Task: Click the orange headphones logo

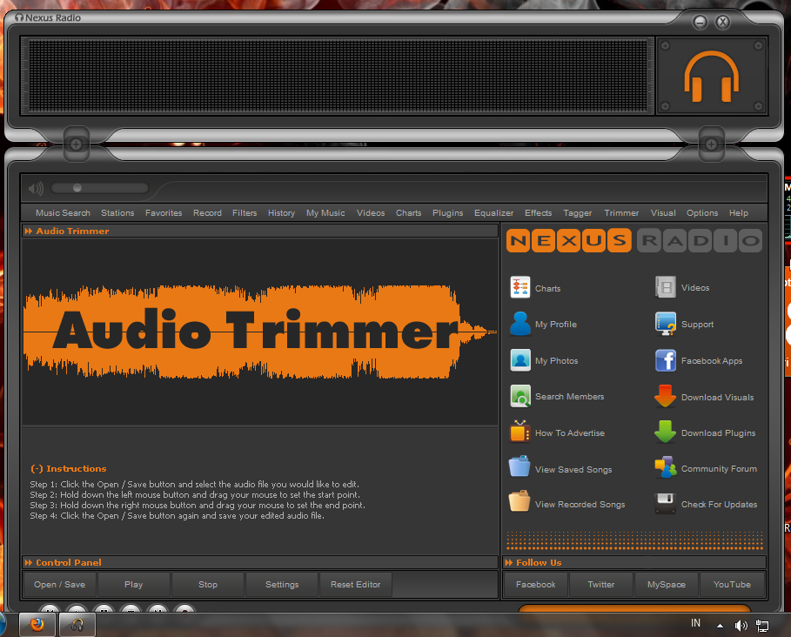Action: tap(711, 76)
